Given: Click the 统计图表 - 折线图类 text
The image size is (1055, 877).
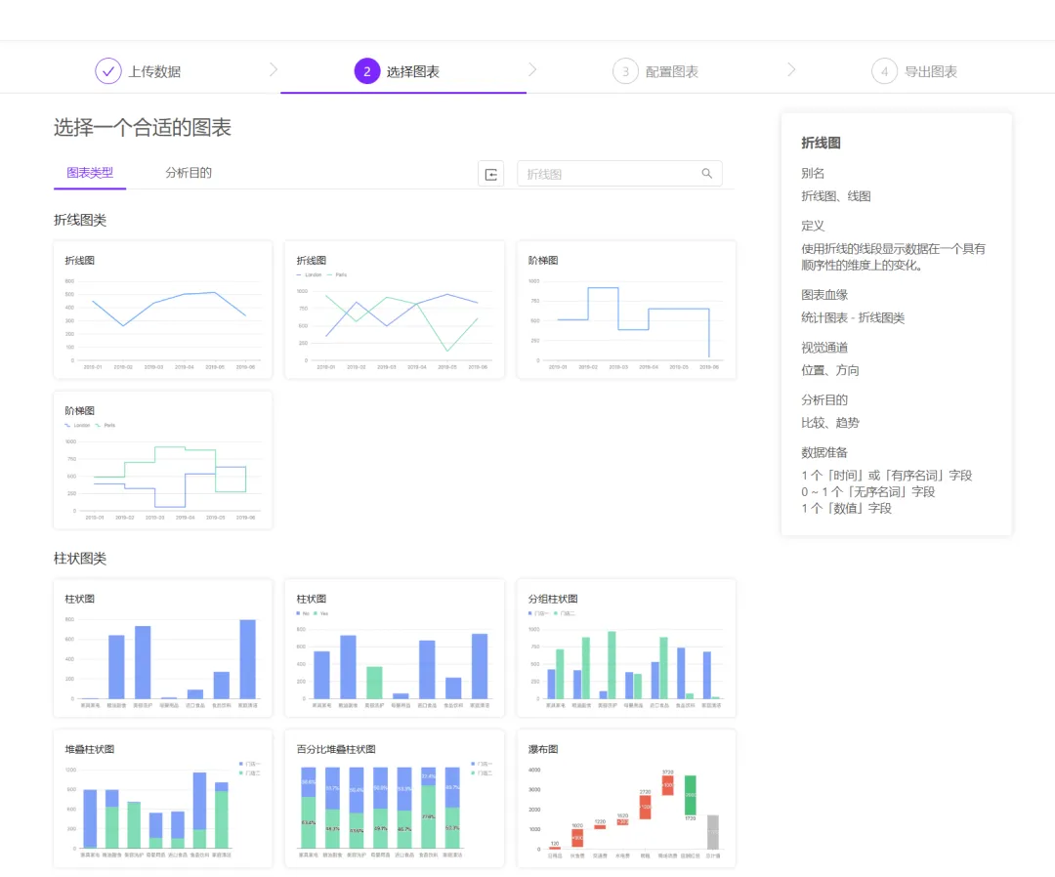Looking at the screenshot, I should pyautogui.click(x=853, y=317).
